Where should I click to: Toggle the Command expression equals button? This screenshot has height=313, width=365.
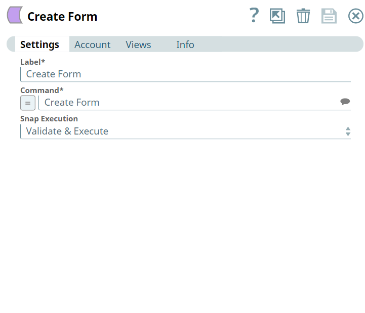(28, 103)
